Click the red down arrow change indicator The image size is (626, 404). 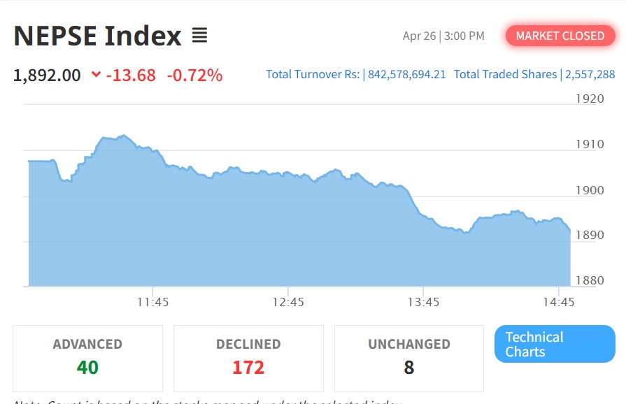point(96,75)
